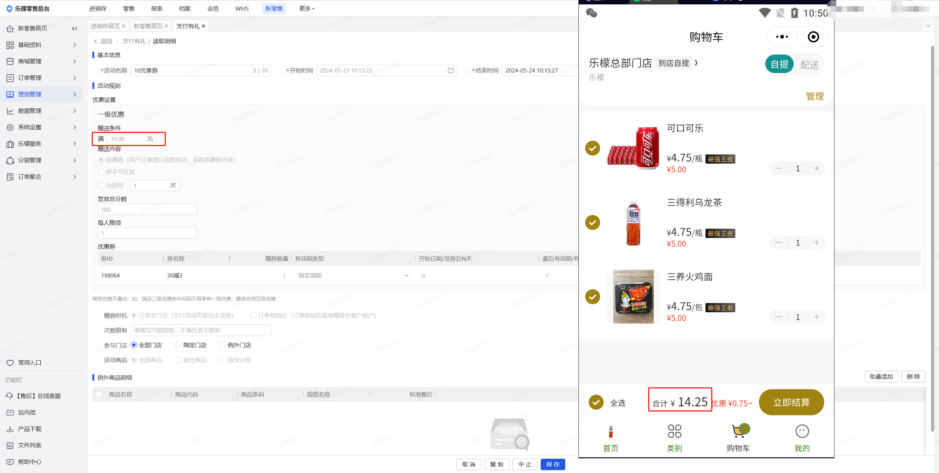The image size is (939, 473).
Task: Check the header checkbox in 例外商品明细 table
Action: pos(99,394)
